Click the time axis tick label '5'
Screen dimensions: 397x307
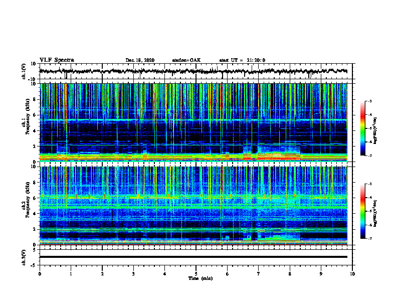tap(196, 274)
